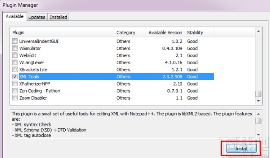Click the plugin list scrollbar thumb
Image resolution: width=270 pixels, height=158 pixels.
(258, 94)
